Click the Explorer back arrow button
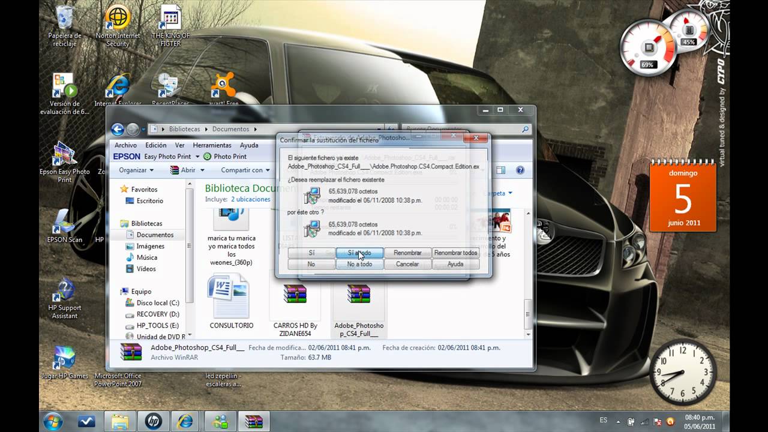The width and height of the screenshot is (768, 432). coord(118,129)
